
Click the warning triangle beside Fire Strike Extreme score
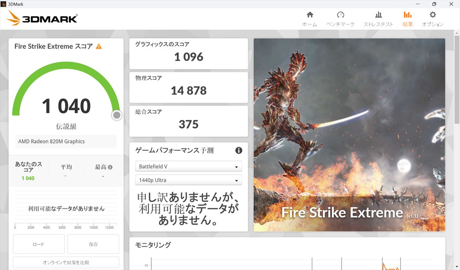coord(99,46)
